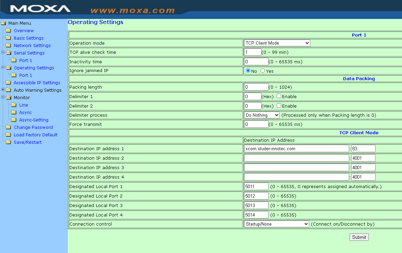Click the Auto Warning Settings tree label
Image resolution: width=402 pixels, height=253 pixels.
(x=38, y=90)
